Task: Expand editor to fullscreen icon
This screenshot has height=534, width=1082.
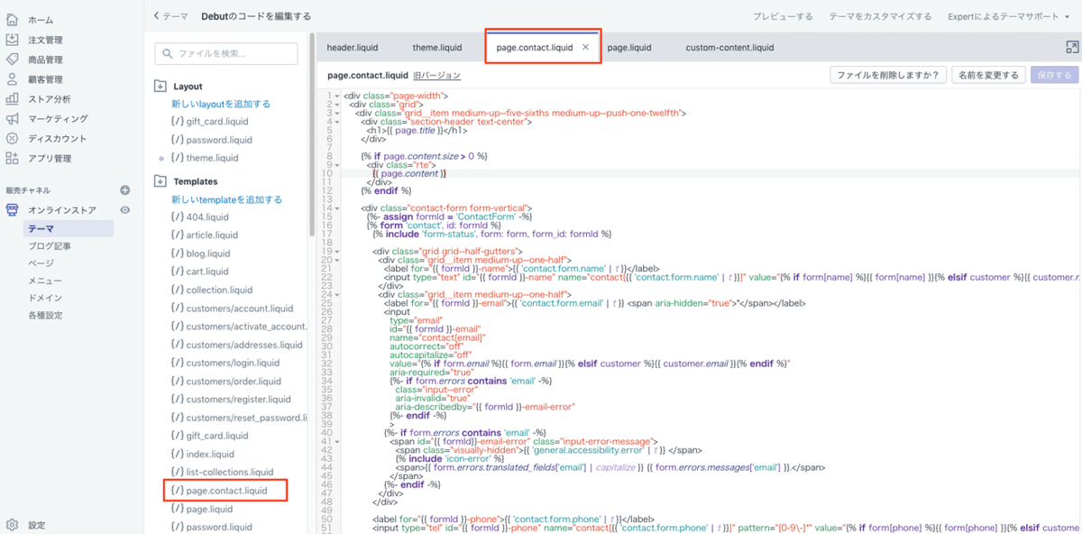Action: click(x=1073, y=47)
